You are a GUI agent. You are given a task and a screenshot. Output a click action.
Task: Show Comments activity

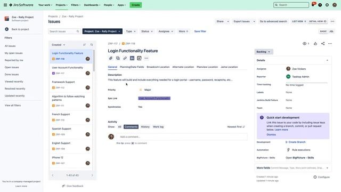[x=131, y=127]
